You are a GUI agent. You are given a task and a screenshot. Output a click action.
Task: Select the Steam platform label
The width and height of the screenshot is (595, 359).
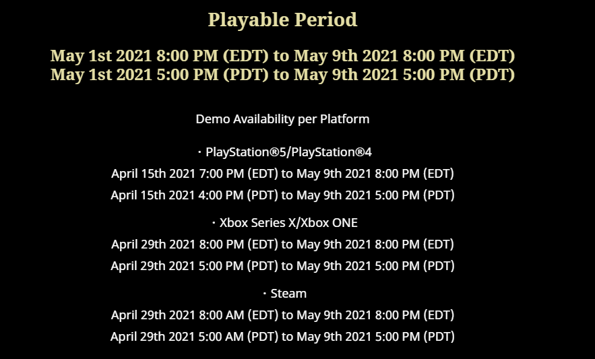(x=288, y=293)
